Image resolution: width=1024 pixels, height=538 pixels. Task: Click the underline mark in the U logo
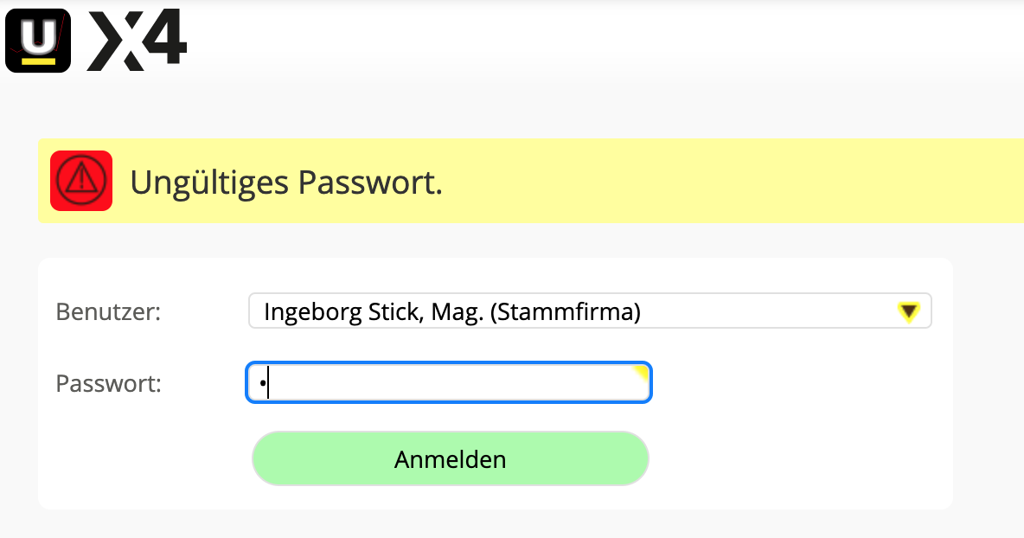tap(38, 59)
